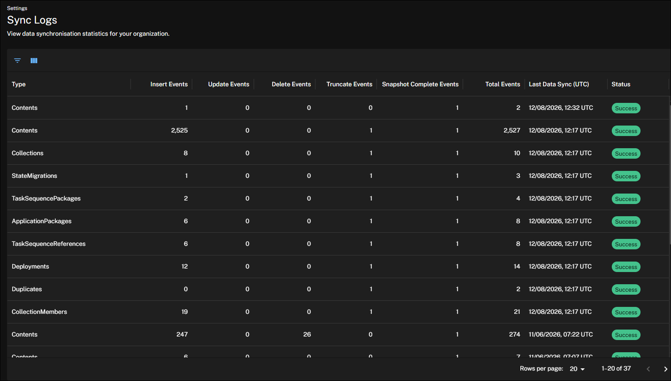Click Success badge in TaskSequenceReferences row
This screenshot has width=671, height=381.
[x=626, y=244]
